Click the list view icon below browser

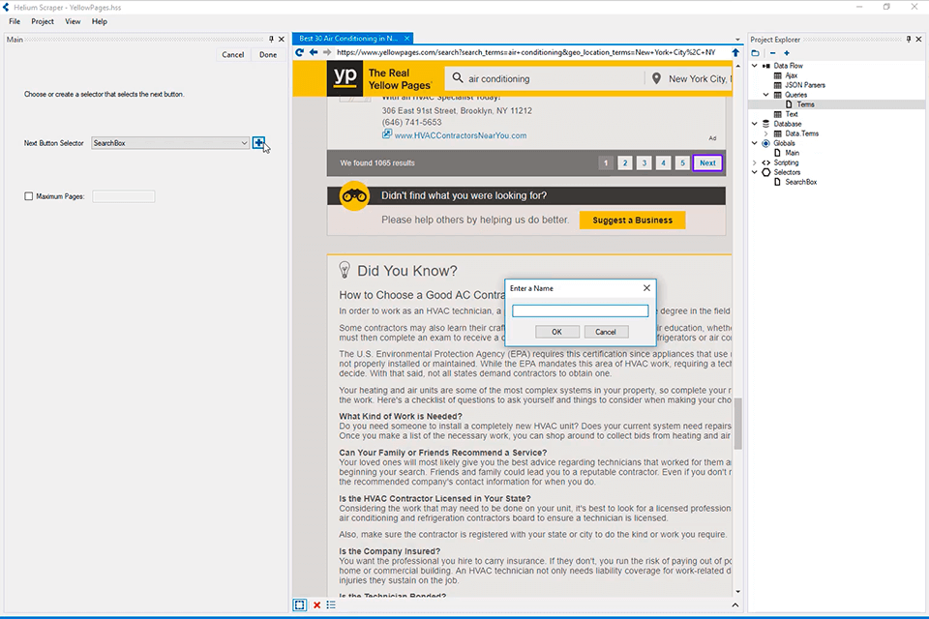tap(331, 604)
